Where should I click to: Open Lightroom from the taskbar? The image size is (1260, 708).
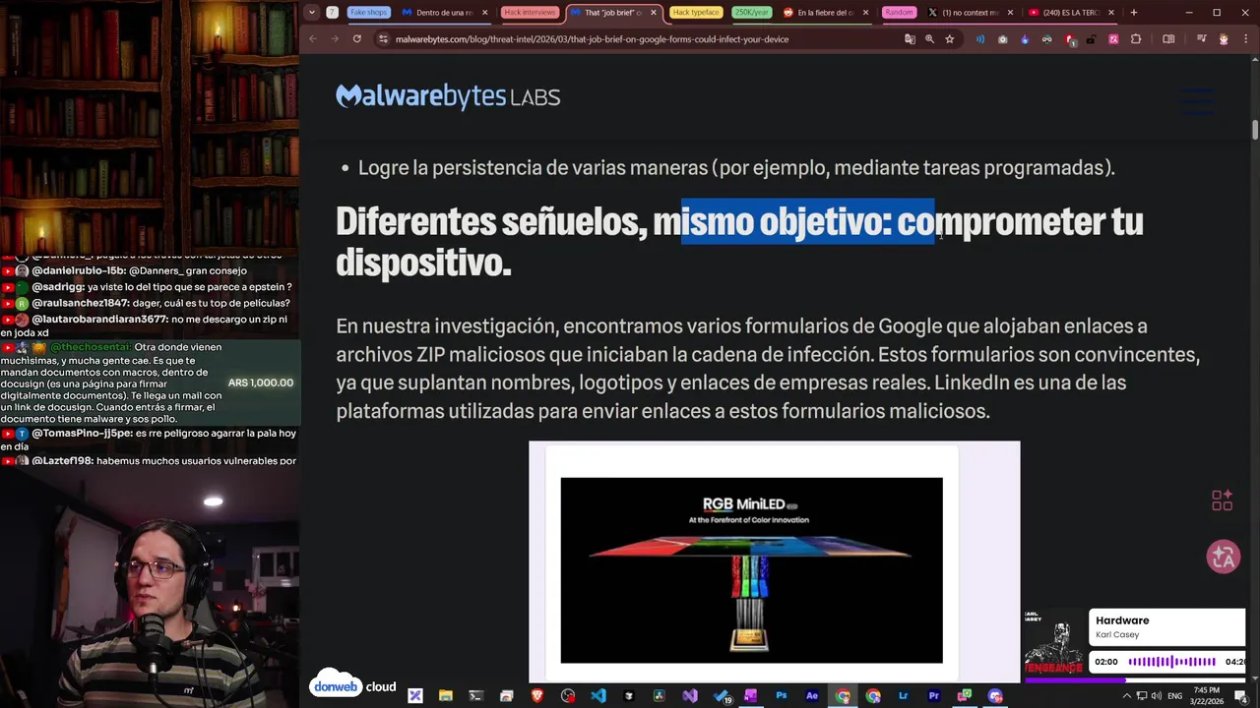pos(903,696)
